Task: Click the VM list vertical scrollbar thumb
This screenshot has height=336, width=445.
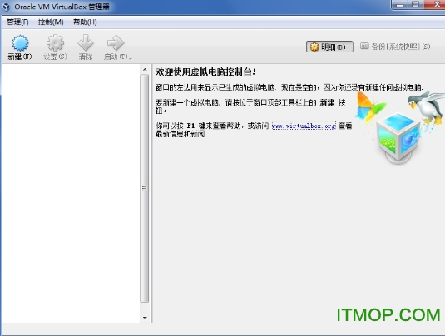Action: (145, 188)
